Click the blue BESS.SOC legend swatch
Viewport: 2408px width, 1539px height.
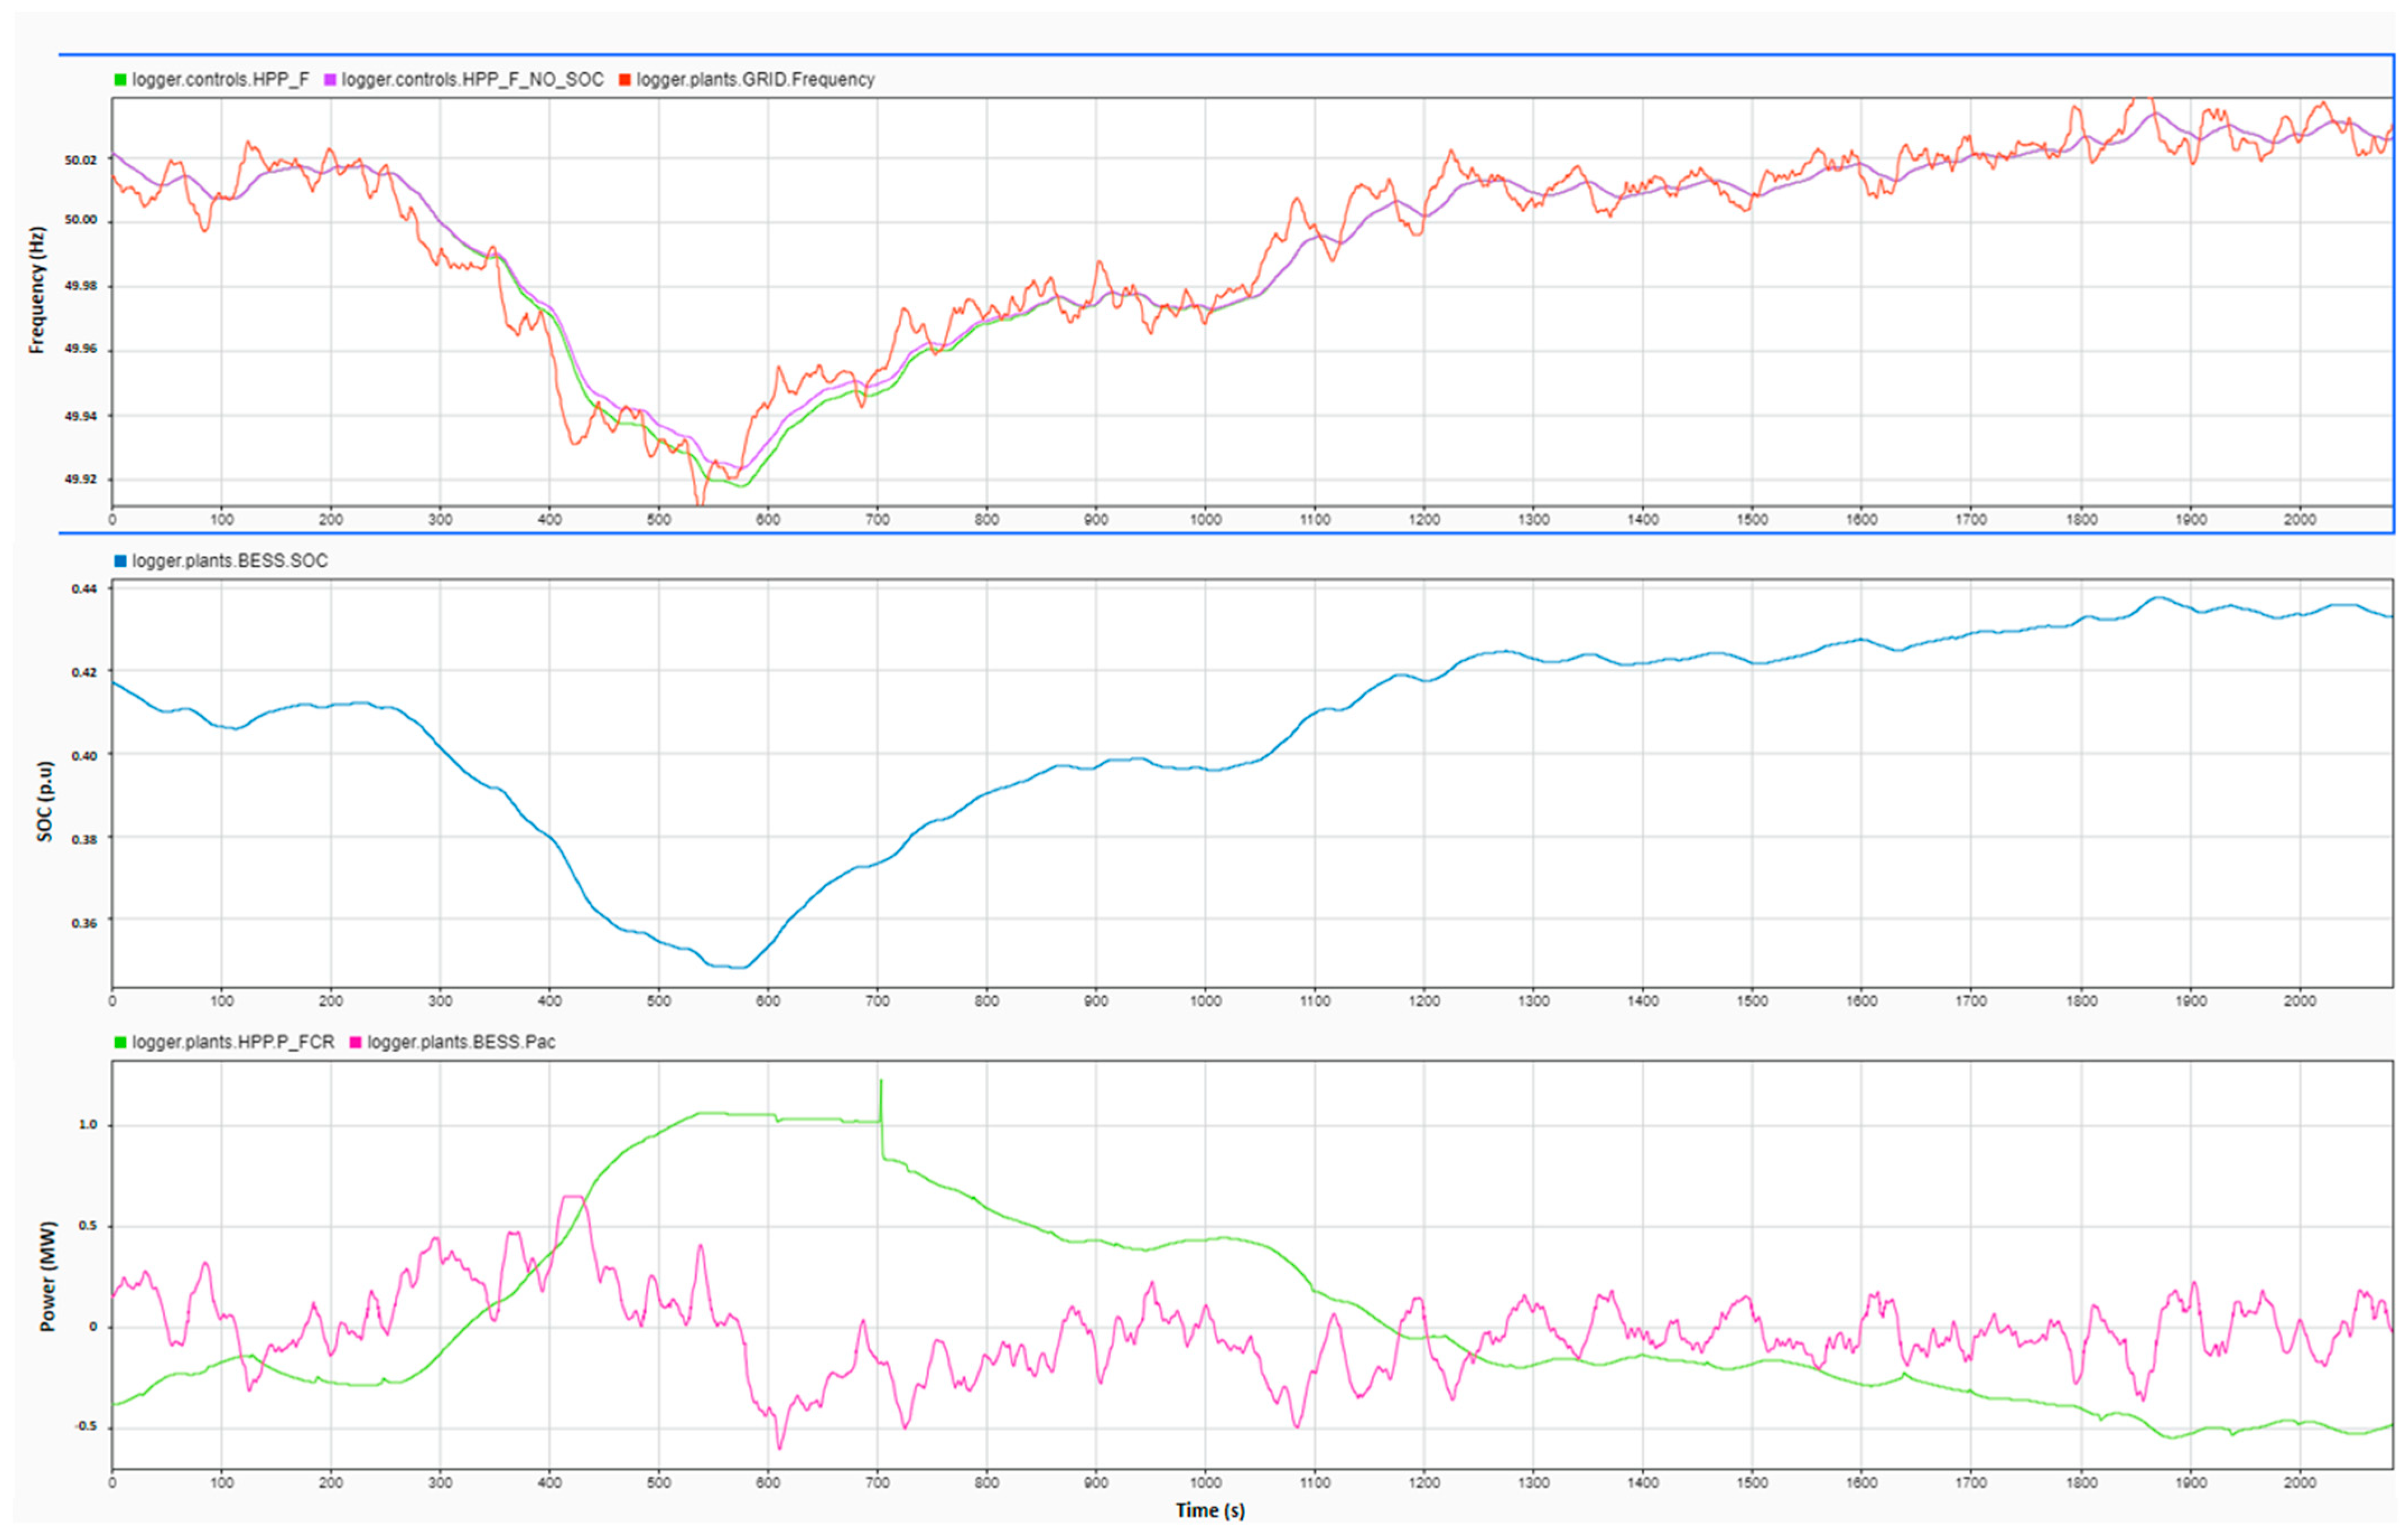(120, 562)
